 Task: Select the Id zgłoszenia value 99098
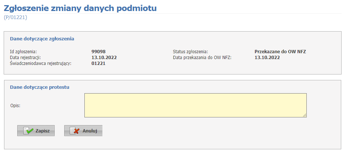(x=99, y=52)
